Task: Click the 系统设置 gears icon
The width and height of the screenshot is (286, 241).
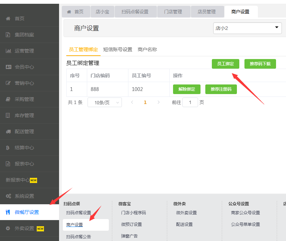Action: coord(8,196)
